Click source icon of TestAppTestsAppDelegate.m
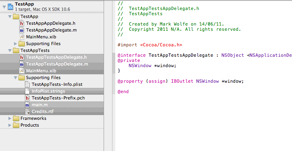Image resolution: width=292 pixels, height=151 pixels. pyautogui.click(x=22, y=64)
